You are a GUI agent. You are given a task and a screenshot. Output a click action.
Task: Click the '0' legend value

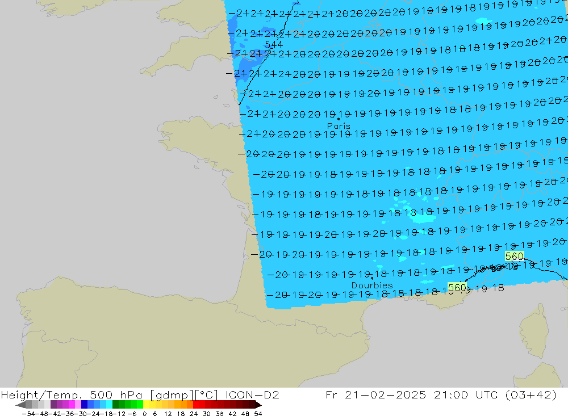144,414
